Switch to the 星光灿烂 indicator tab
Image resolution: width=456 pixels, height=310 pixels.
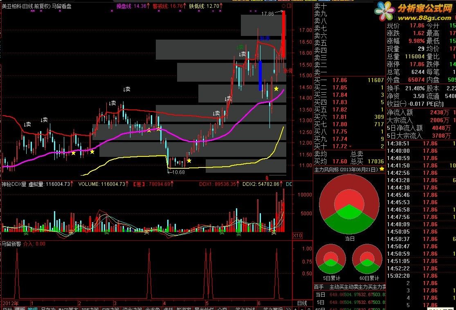tap(204, 308)
